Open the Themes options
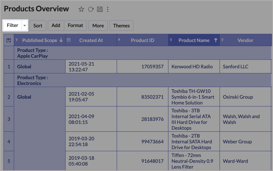Screen dimensions: 273x171 (121, 26)
